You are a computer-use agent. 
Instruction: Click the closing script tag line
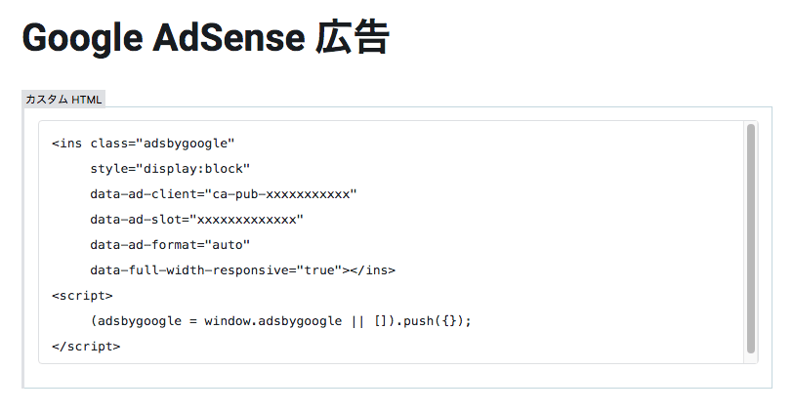[86, 347]
